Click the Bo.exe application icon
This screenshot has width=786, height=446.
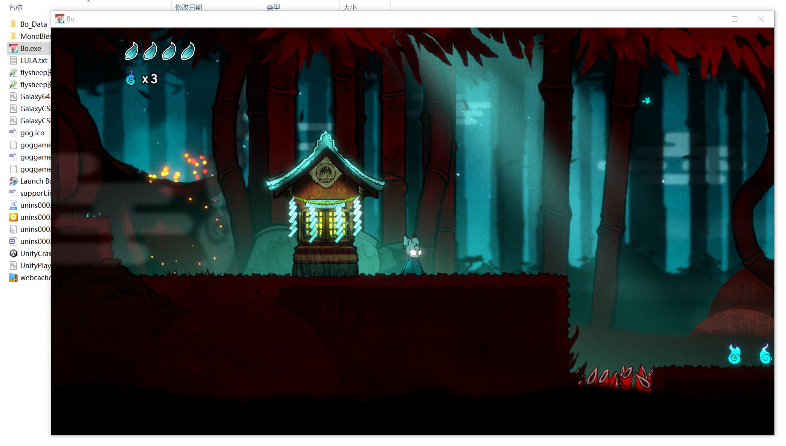click(13, 48)
